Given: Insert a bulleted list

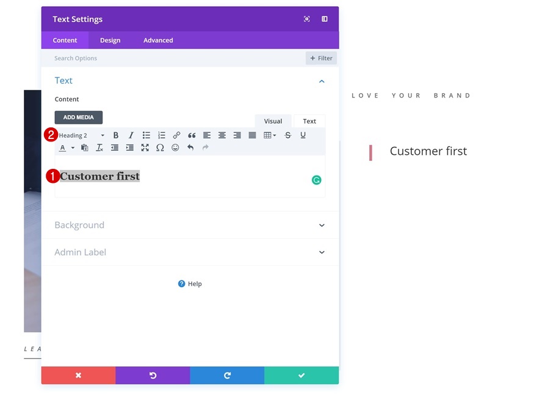Looking at the screenshot, I should (146, 135).
